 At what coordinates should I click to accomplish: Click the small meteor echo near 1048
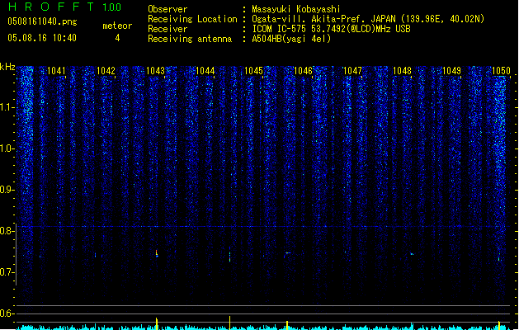(x=412, y=254)
